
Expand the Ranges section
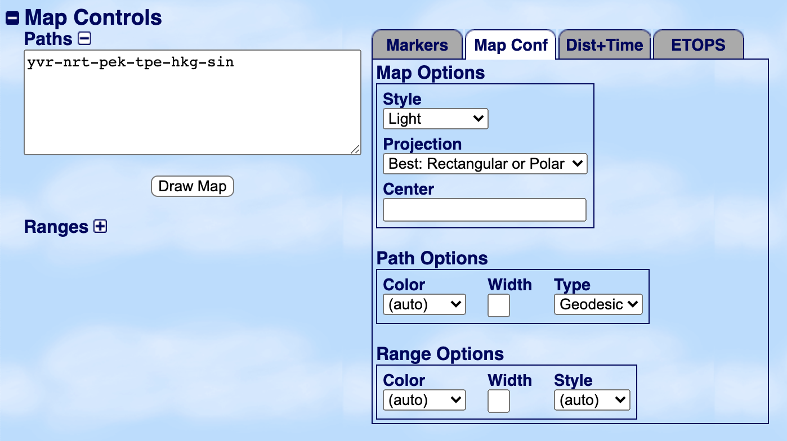point(100,227)
